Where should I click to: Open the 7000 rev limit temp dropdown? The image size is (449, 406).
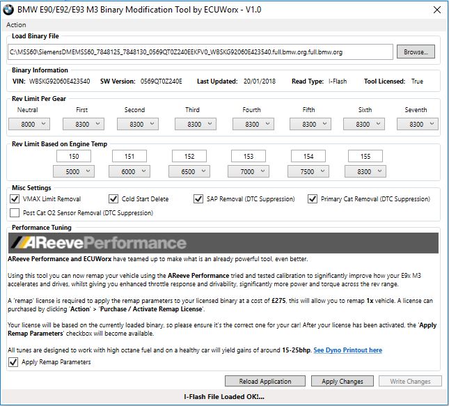[249, 171]
